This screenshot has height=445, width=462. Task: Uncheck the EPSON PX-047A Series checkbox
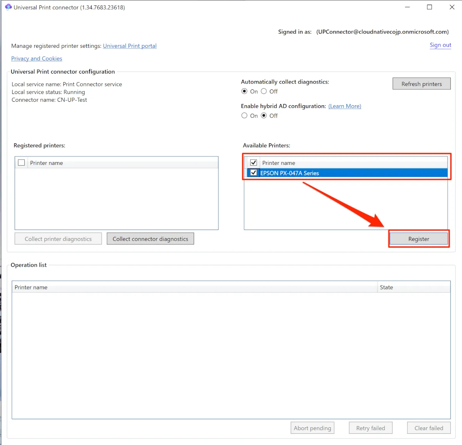(254, 173)
